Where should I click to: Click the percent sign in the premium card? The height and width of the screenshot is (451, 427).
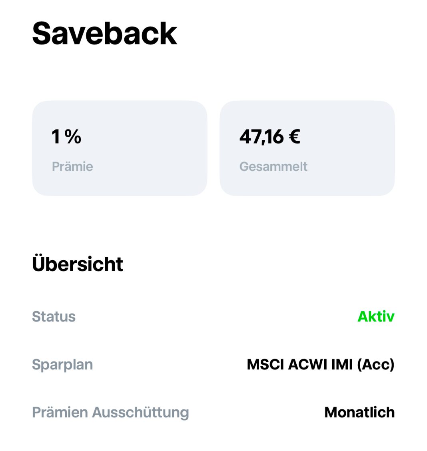[73, 137]
